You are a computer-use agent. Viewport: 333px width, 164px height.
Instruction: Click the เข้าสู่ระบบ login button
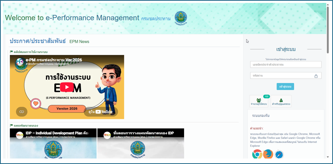(285, 86)
